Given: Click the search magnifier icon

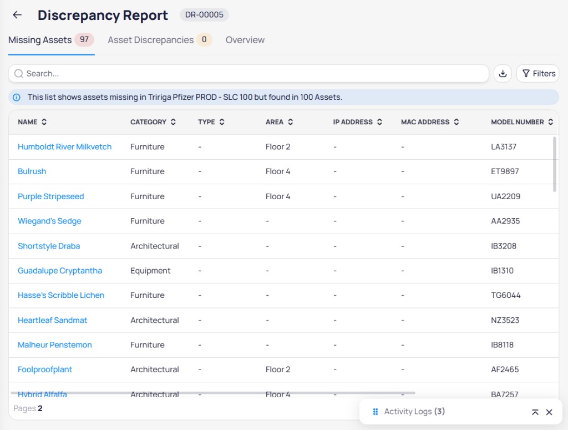Looking at the screenshot, I should 18,74.
